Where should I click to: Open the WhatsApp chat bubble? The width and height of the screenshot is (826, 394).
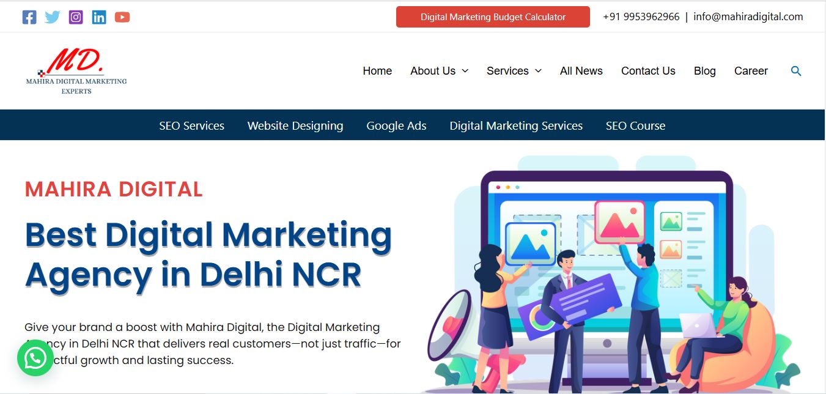pos(35,358)
